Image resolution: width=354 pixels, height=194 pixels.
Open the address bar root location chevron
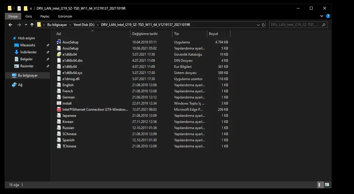44,25
